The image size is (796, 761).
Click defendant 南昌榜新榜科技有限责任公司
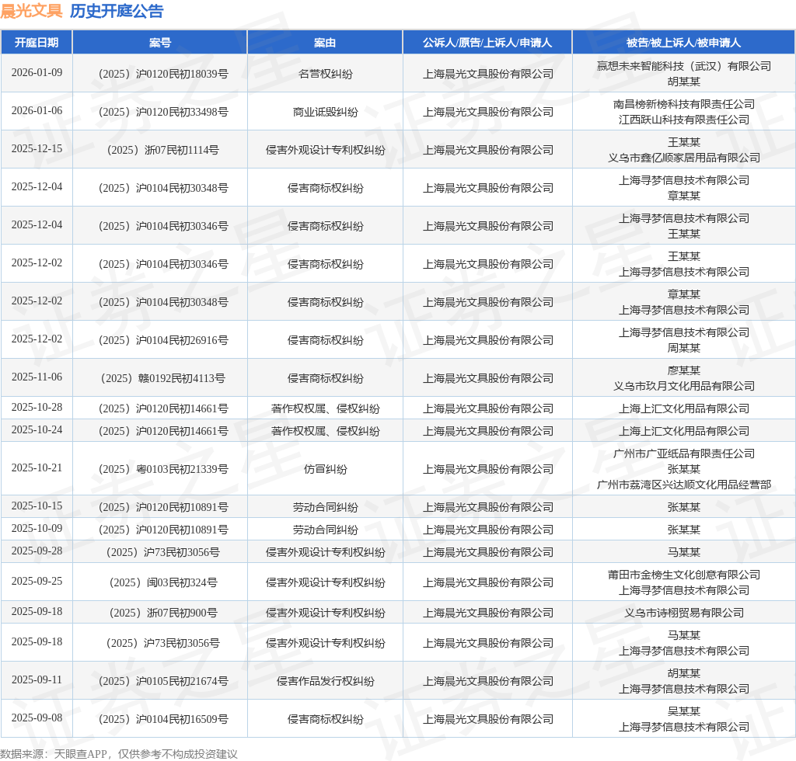[684, 104]
